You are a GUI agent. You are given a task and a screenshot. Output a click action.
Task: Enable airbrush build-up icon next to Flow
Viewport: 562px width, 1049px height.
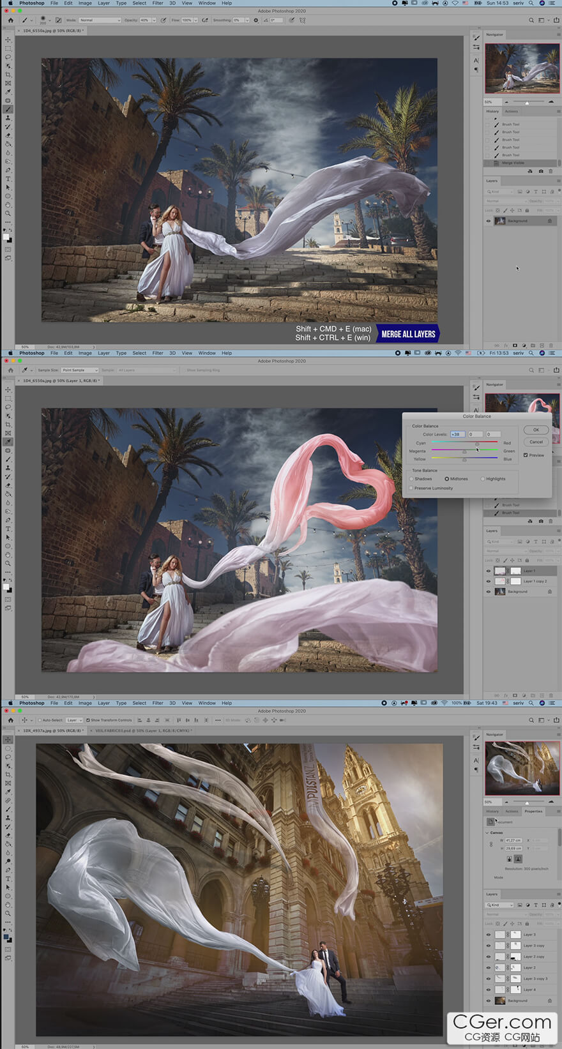pyautogui.click(x=205, y=20)
